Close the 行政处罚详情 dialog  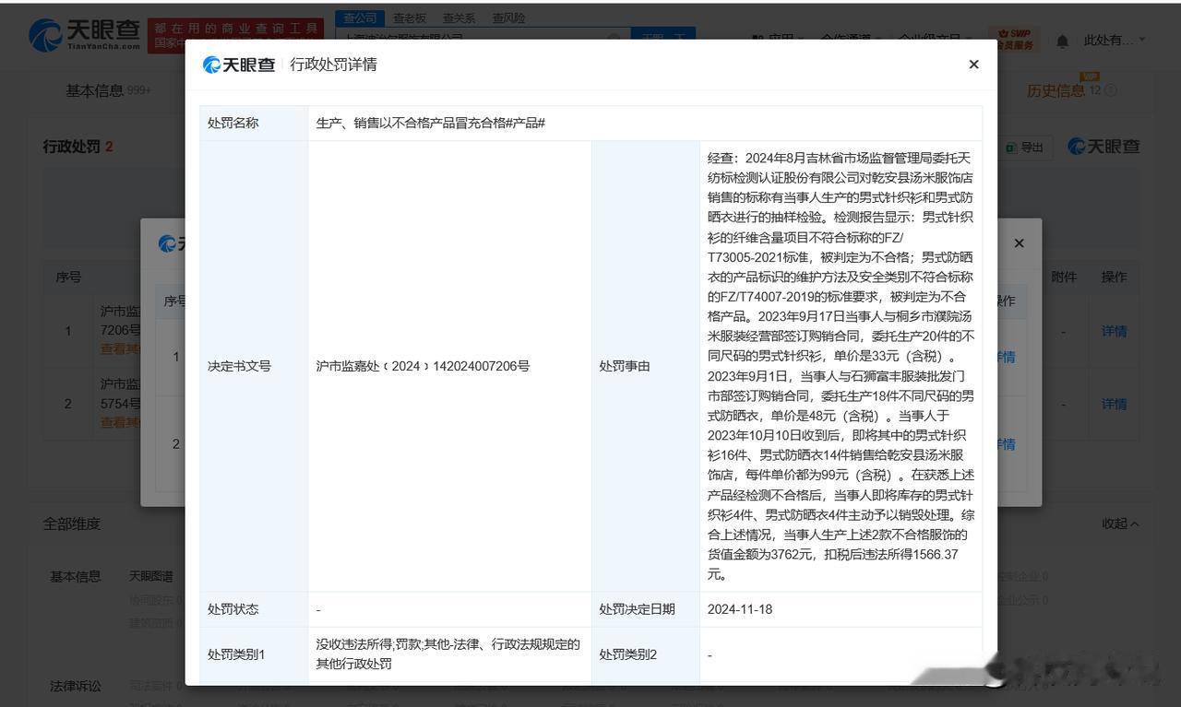[x=973, y=65]
